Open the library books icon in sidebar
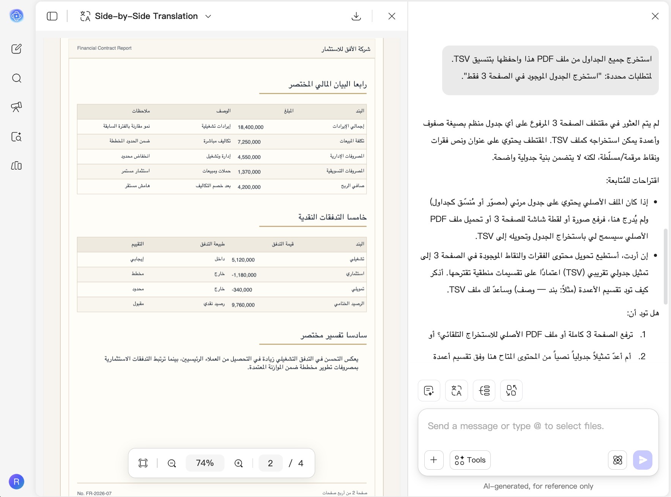 click(x=16, y=166)
